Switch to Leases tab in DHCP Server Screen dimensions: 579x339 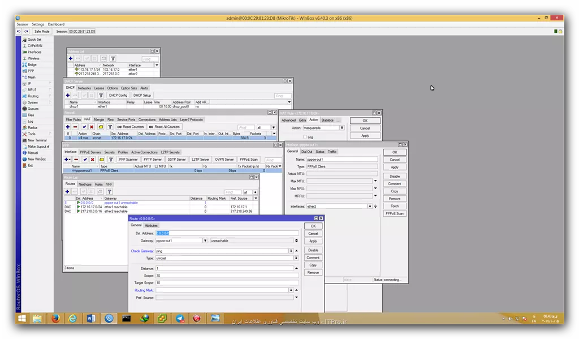click(99, 88)
